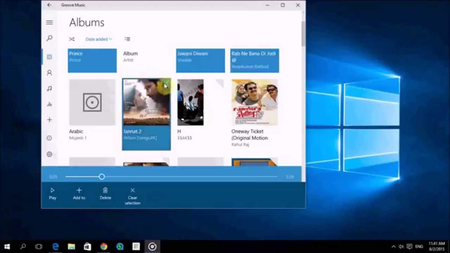450x253 pixels.
Task: Uncheck the Jannat 2 album selection checkmark
Action: point(166,83)
